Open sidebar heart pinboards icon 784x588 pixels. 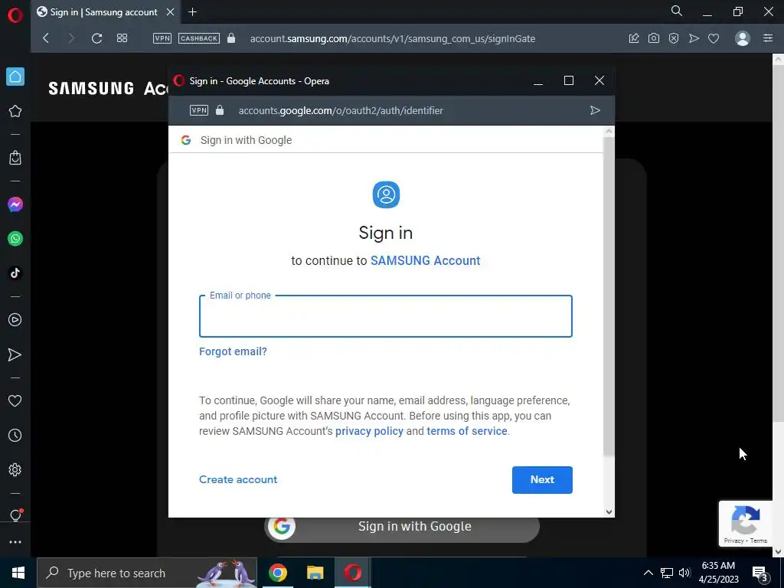15,401
